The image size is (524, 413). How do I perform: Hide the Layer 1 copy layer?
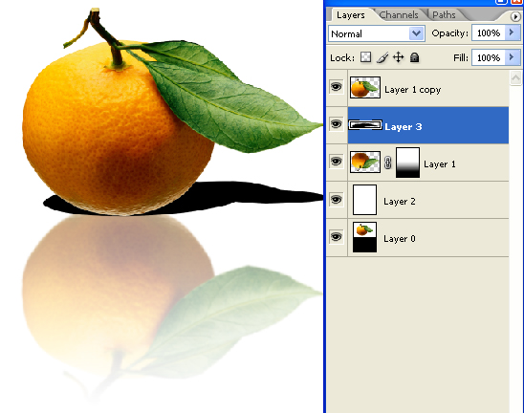[337, 87]
